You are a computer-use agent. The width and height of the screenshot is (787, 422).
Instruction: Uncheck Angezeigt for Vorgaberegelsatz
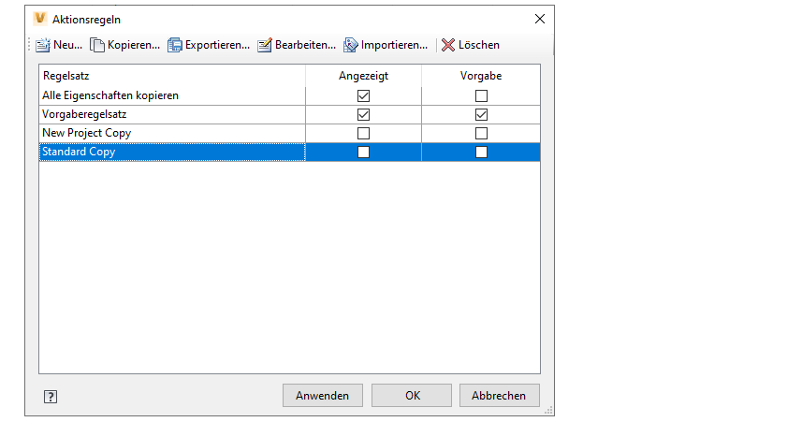364,114
